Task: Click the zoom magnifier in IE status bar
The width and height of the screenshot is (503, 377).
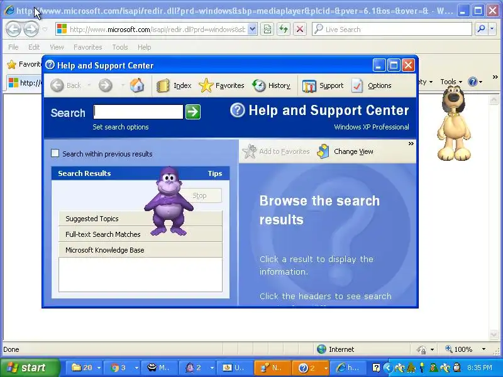Action: [x=449, y=349]
